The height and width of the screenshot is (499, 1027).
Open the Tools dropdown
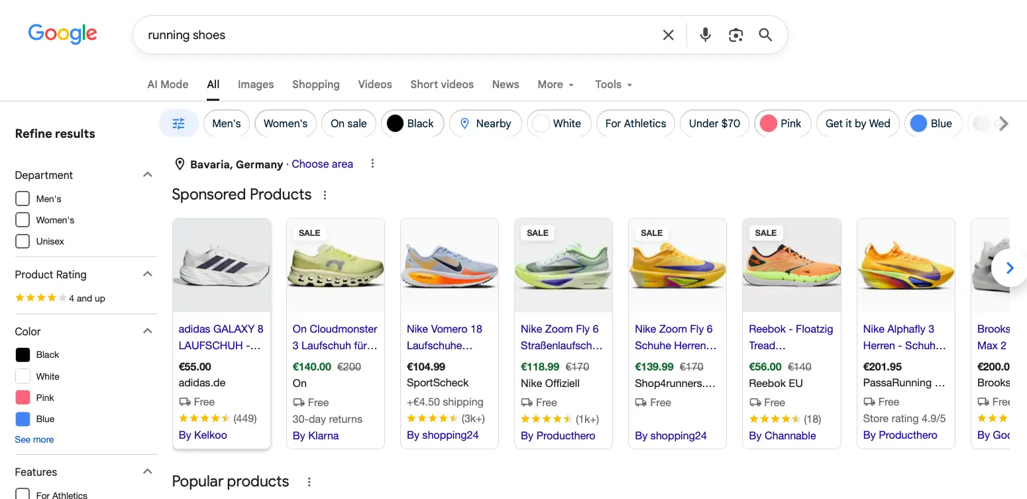pyautogui.click(x=614, y=84)
